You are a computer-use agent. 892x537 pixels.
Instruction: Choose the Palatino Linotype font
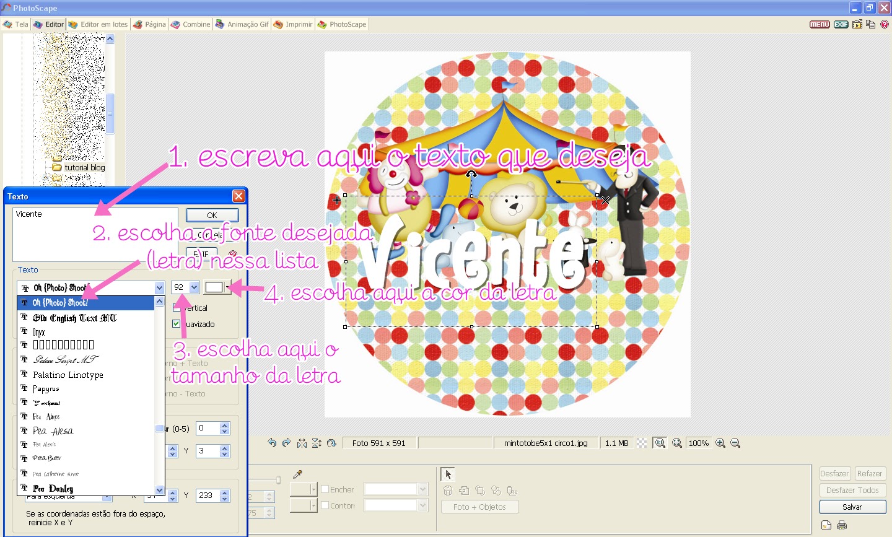(x=85, y=375)
